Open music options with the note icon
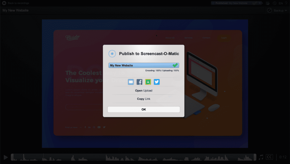This screenshot has height=164, width=290. point(261,157)
